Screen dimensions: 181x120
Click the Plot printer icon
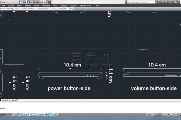point(47,2)
